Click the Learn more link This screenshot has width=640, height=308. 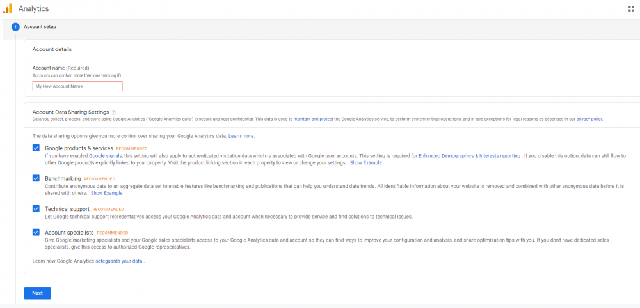click(x=241, y=136)
